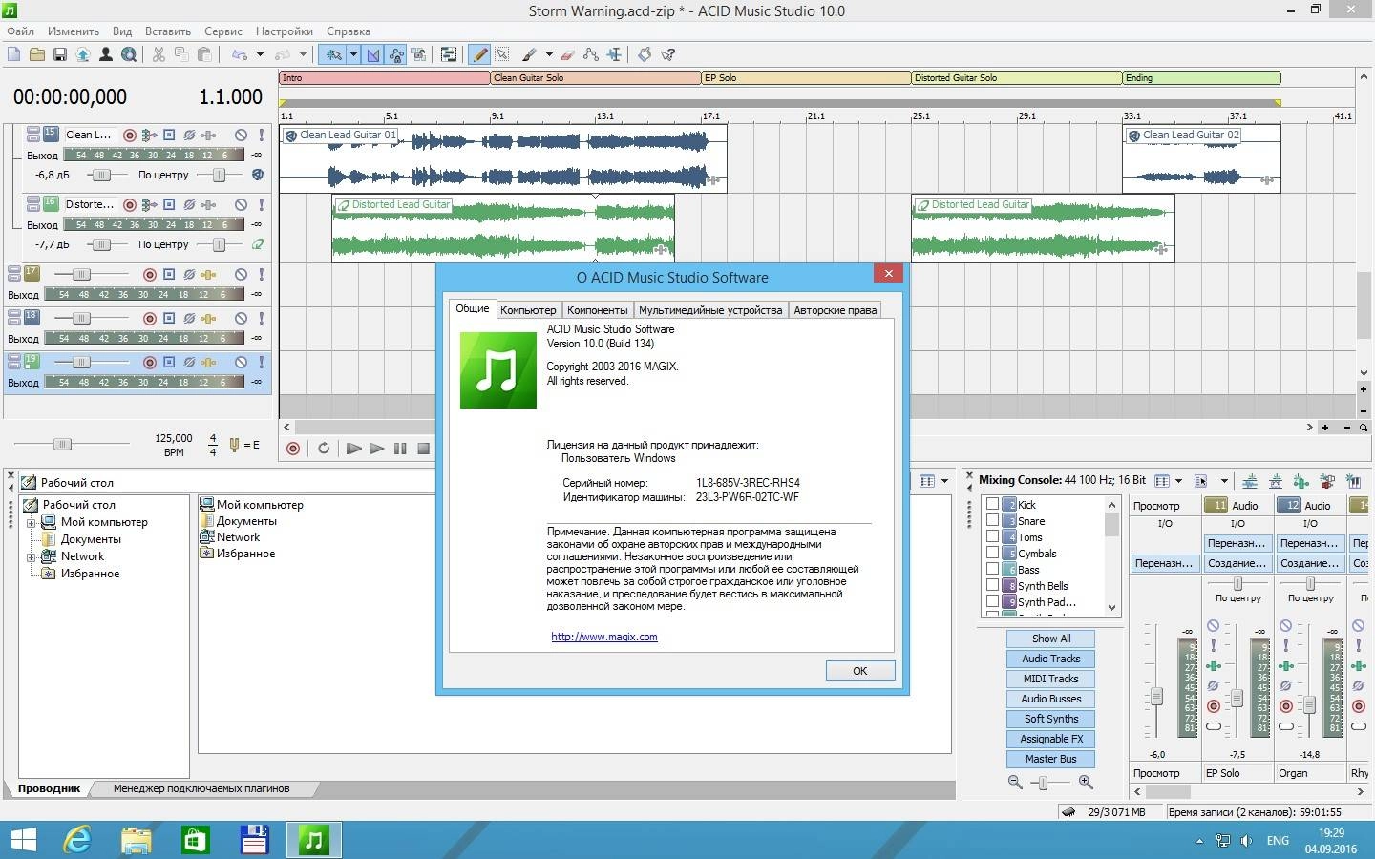Screen dimensions: 1375x859
Task: Tick the Synth Bells checkbox
Action: (x=992, y=585)
